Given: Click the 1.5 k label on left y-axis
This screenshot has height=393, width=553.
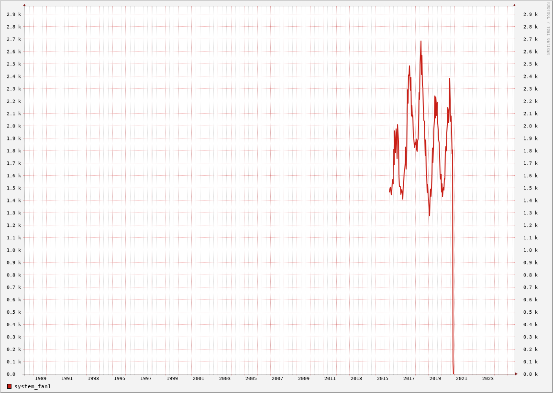Looking at the screenshot, I should [x=14, y=188].
